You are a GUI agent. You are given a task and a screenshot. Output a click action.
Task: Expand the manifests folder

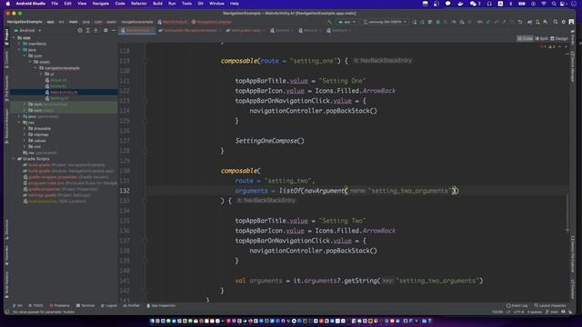pyautogui.click(x=19, y=44)
